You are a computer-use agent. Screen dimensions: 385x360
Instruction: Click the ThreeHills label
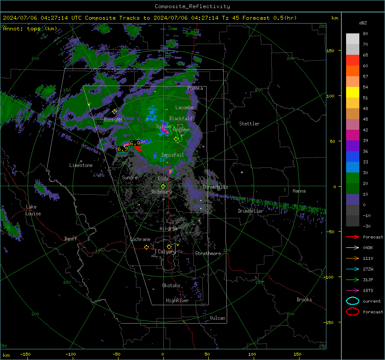click(215, 187)
